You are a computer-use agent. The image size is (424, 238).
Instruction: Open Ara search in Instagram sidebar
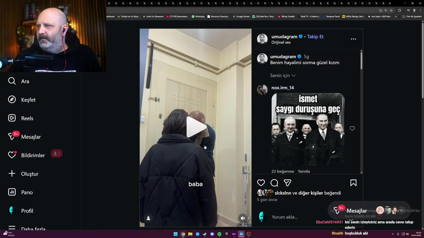(19, 81)
